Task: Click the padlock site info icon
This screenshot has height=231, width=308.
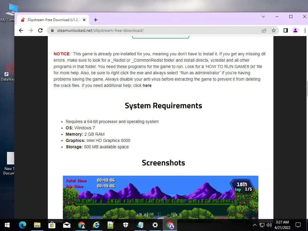Action: 52,30
